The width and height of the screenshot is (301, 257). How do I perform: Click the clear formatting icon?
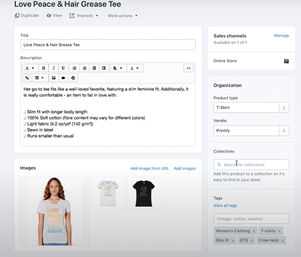pos(73,78)
